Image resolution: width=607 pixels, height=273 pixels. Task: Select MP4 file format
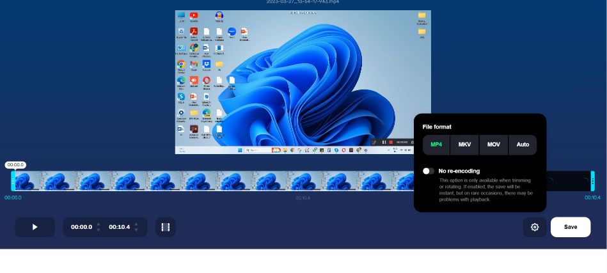[436, 144]
